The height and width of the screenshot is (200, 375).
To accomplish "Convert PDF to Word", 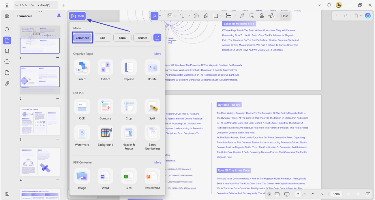I will point(105,179).
